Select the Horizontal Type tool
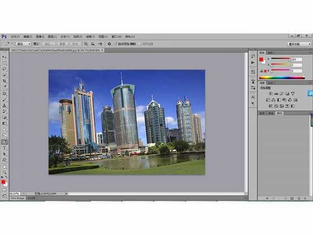The image size is (313, 235). [5, 148]
